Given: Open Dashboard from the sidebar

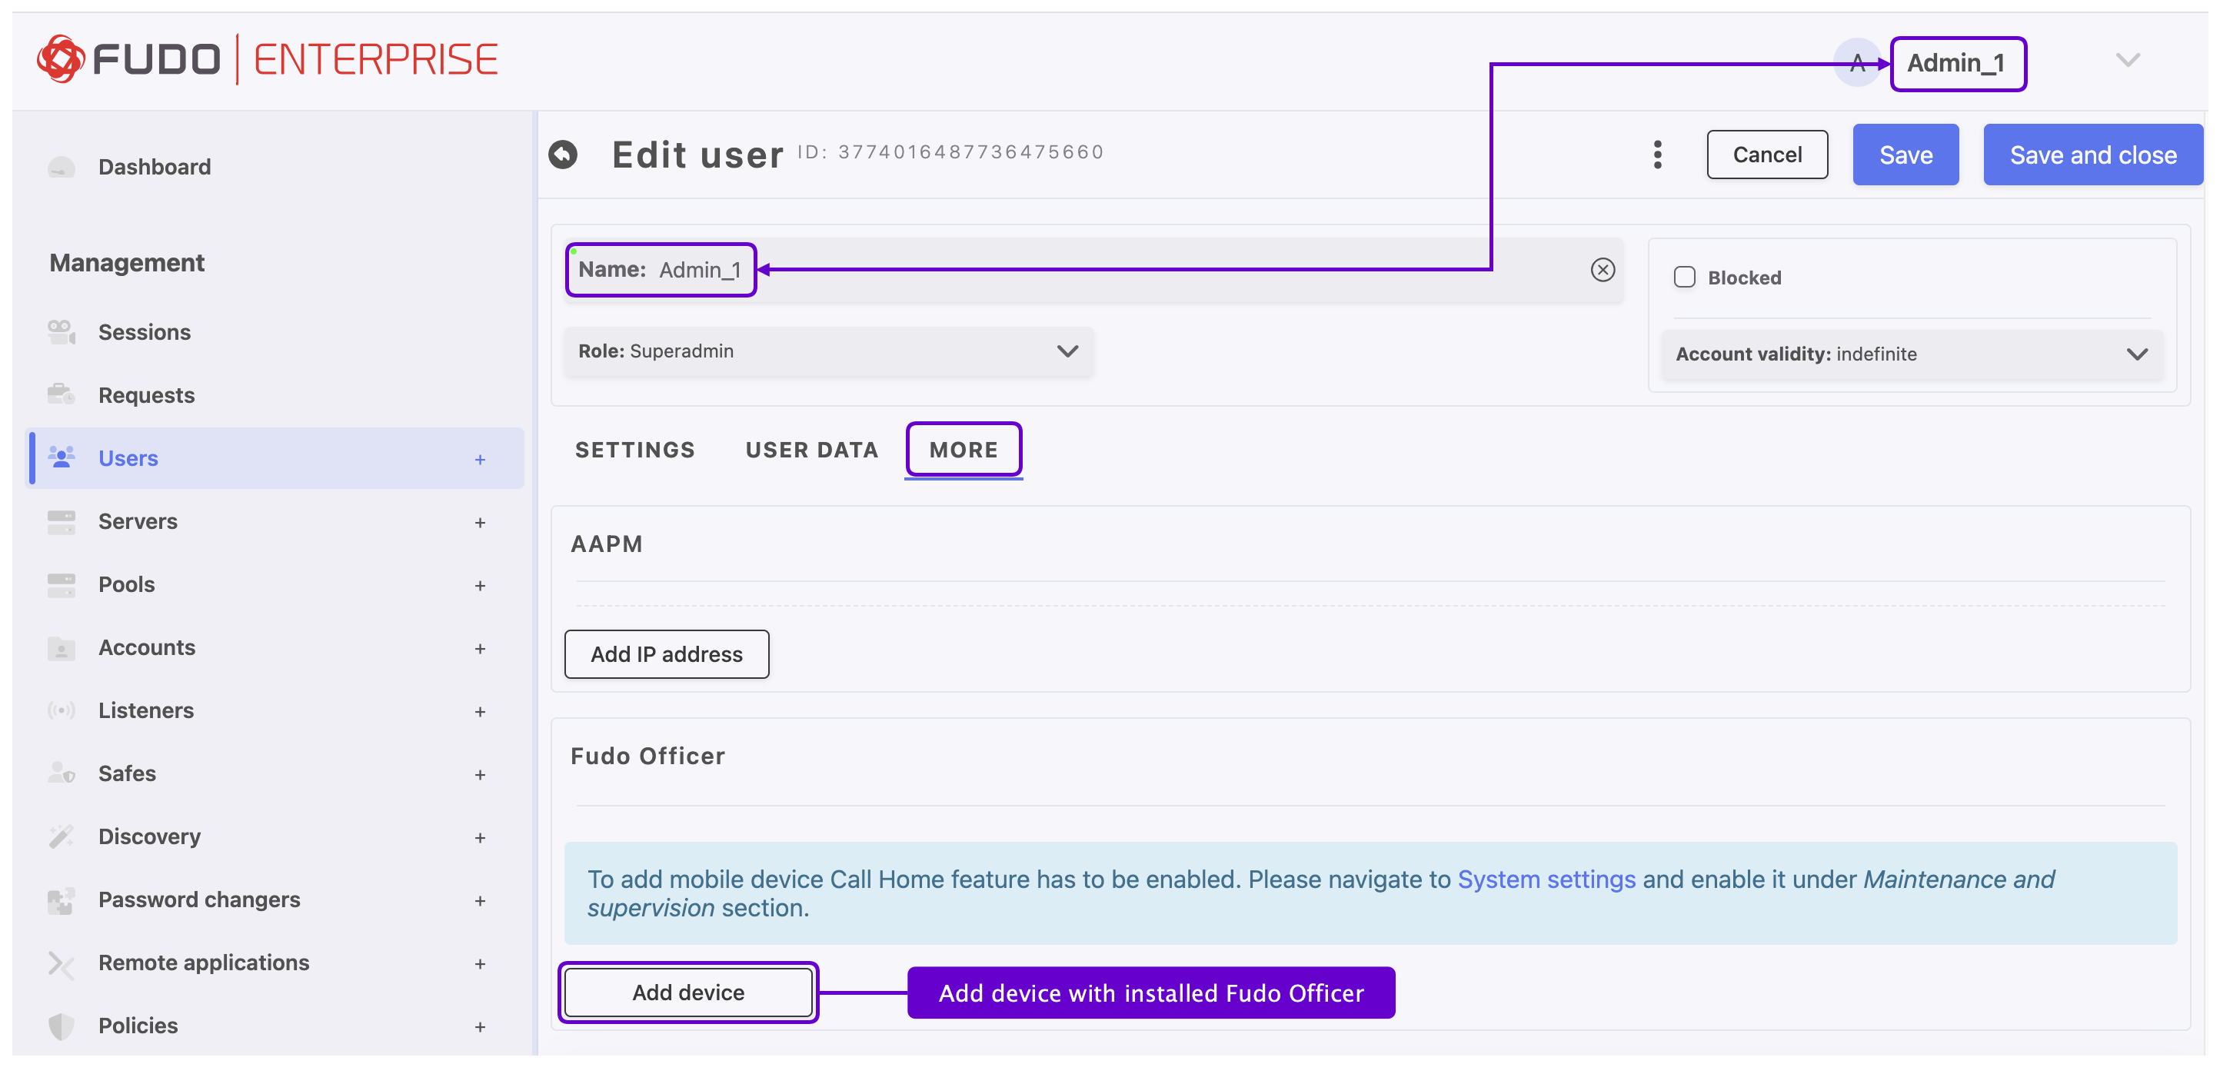Looking at the screenshot, I should click(x=155, y=166).
